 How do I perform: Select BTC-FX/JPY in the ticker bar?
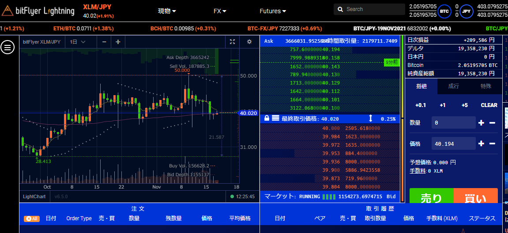[285, 29]
